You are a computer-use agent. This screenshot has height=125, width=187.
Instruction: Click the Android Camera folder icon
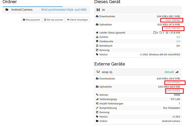[x=7, y=9]
